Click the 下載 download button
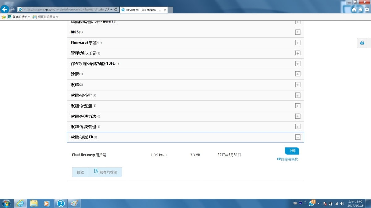The height and width of the screenshot is (208, 371). (292, 151)
